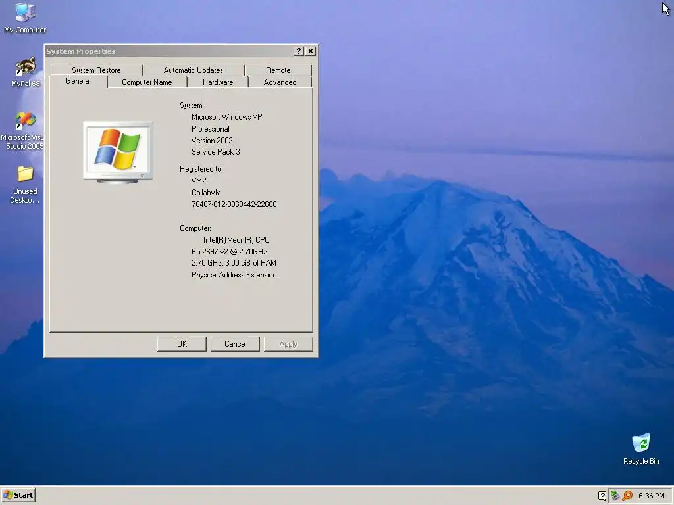This screenshot has height=505, width=674.
Task: Click the Safely Remove Hardware tray icon
Action: [615, 496]
